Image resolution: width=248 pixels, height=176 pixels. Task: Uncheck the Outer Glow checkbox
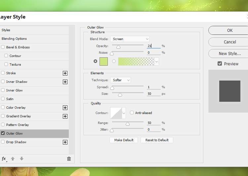pos(3,133)
